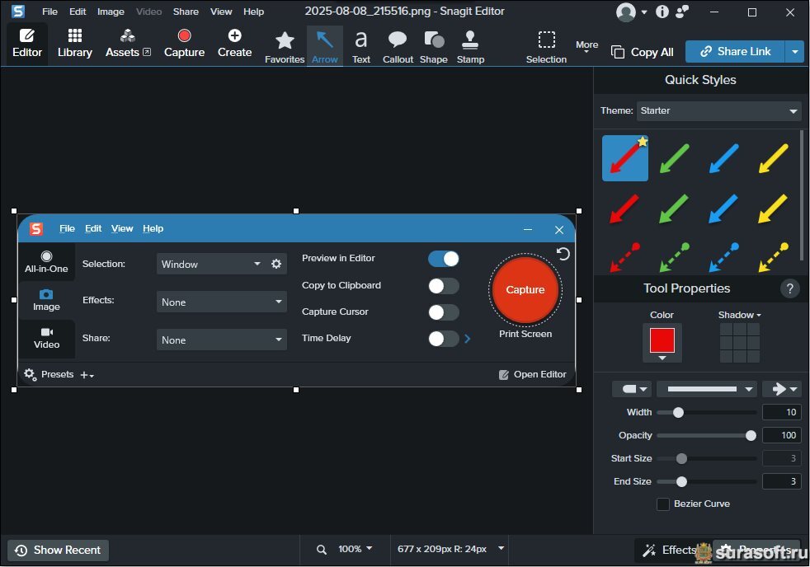
Task: Select the Stamp tool
Action: 470,46
